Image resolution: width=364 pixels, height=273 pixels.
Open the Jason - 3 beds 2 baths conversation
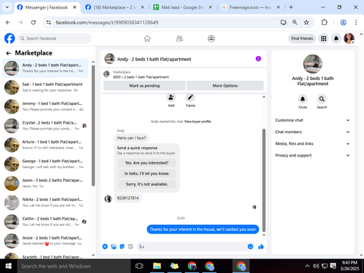coord(45,183)
